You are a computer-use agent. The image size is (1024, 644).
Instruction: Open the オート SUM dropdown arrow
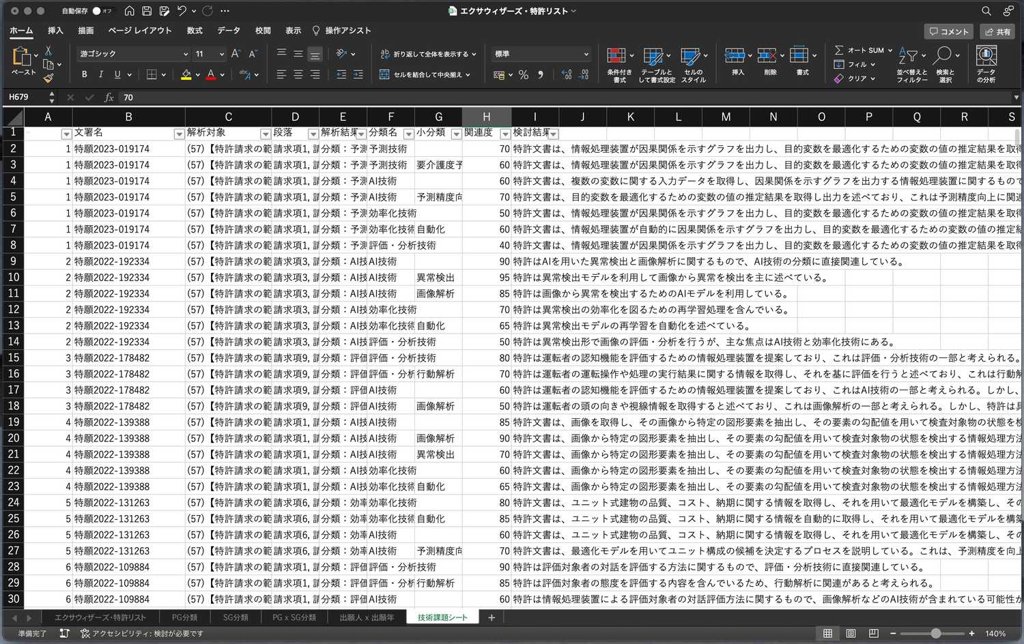(x=890, y=50)
